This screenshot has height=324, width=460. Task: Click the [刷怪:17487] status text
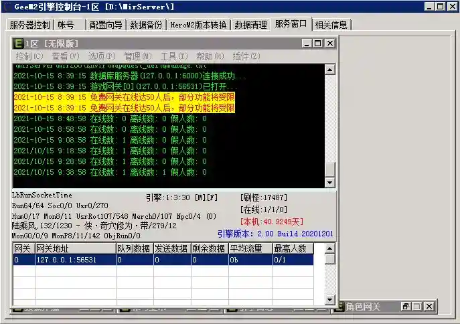pyautogui.click(x=264, y=197)
